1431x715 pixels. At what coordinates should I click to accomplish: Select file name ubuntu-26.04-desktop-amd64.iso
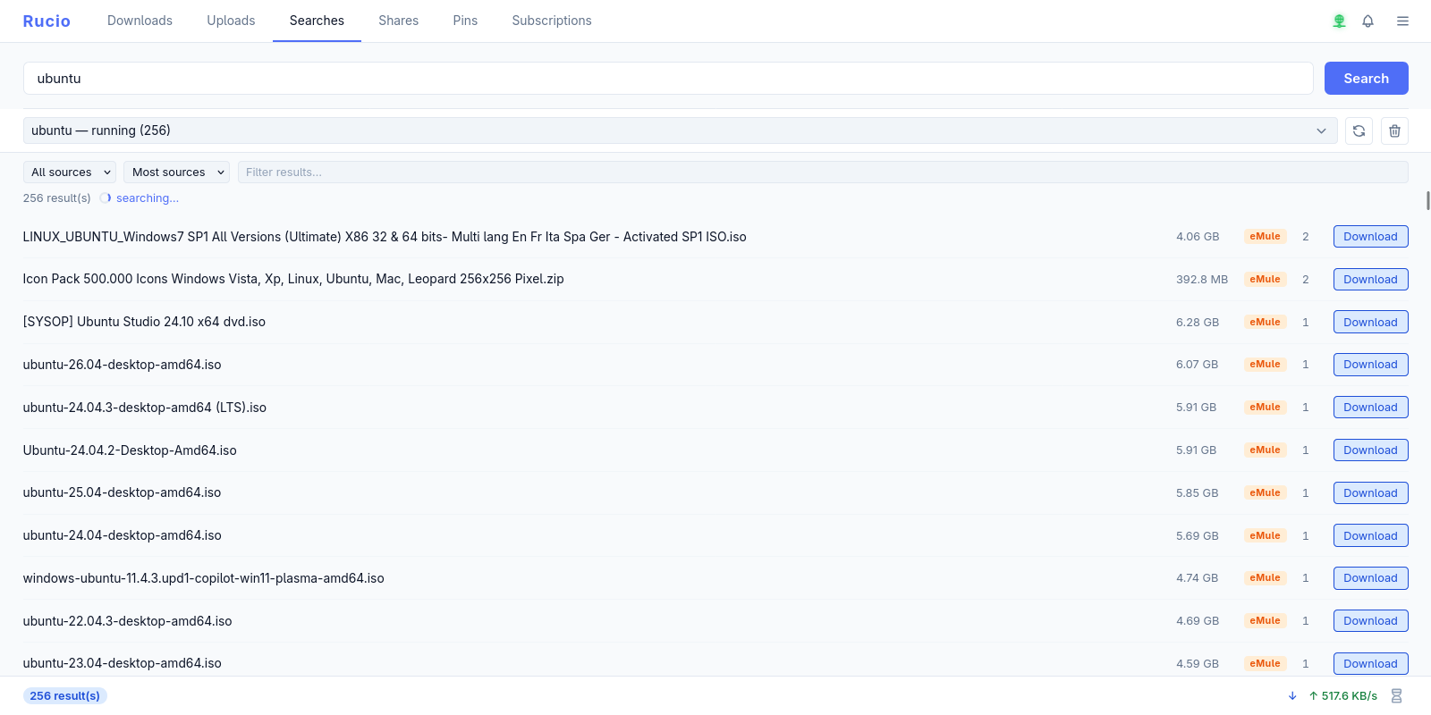coord(122,365)
